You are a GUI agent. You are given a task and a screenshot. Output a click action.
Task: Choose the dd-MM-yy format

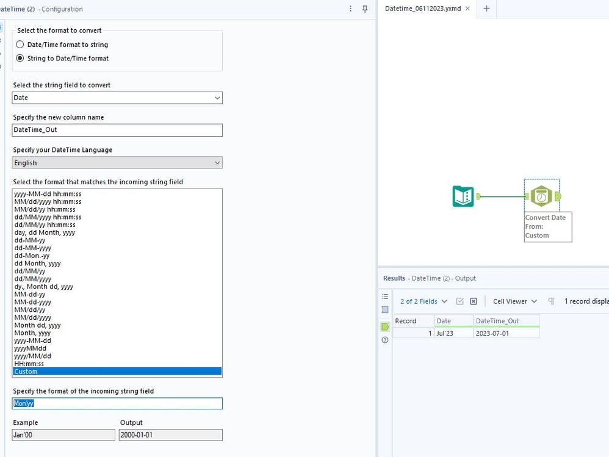[x=117, y=240]
